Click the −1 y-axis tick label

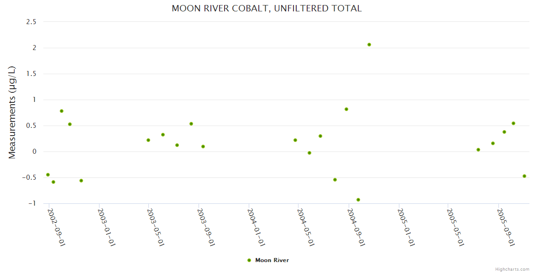tap(32, 203)
